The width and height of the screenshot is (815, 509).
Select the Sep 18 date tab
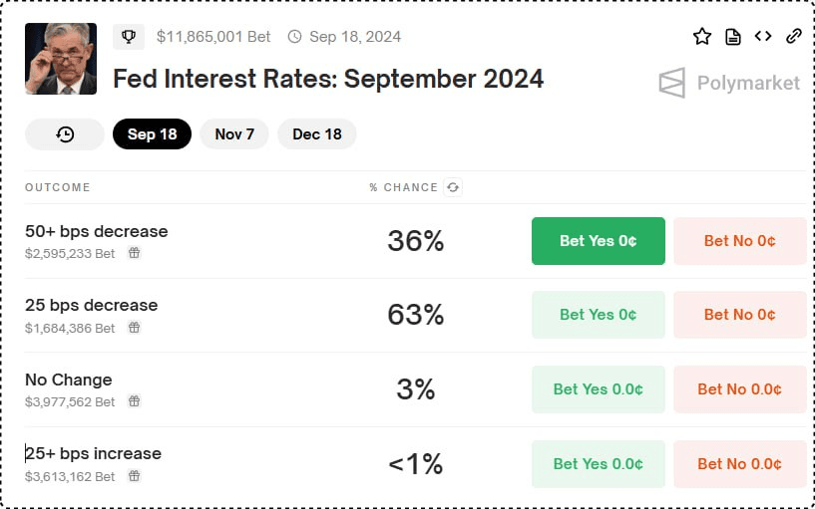pos(152,134)
